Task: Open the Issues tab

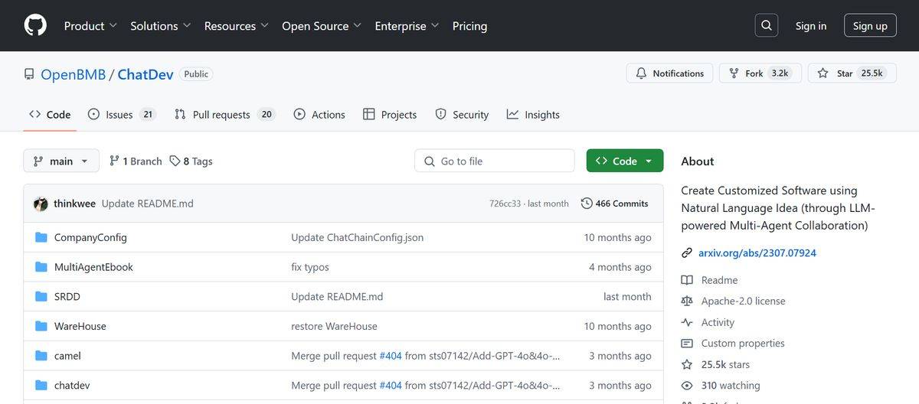Action: [122, 114]
